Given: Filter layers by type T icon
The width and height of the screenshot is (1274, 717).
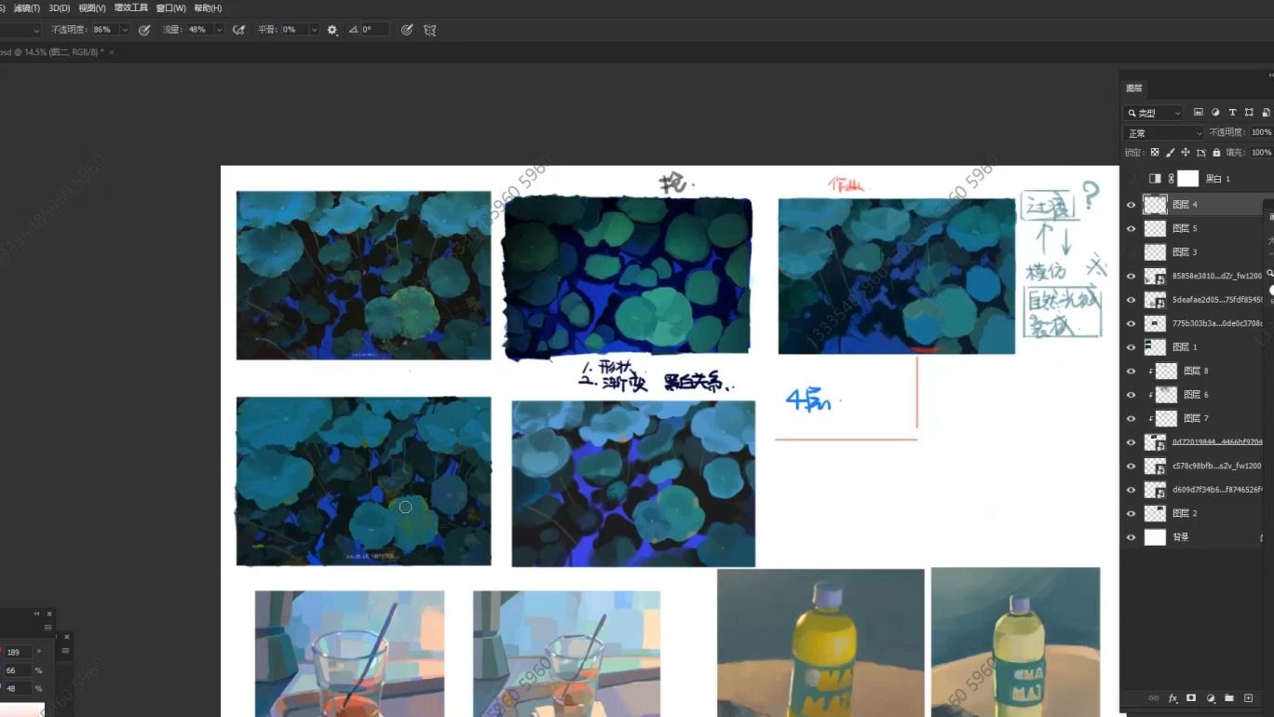Looking at the screenshot, I should [x=1232, y=113].
